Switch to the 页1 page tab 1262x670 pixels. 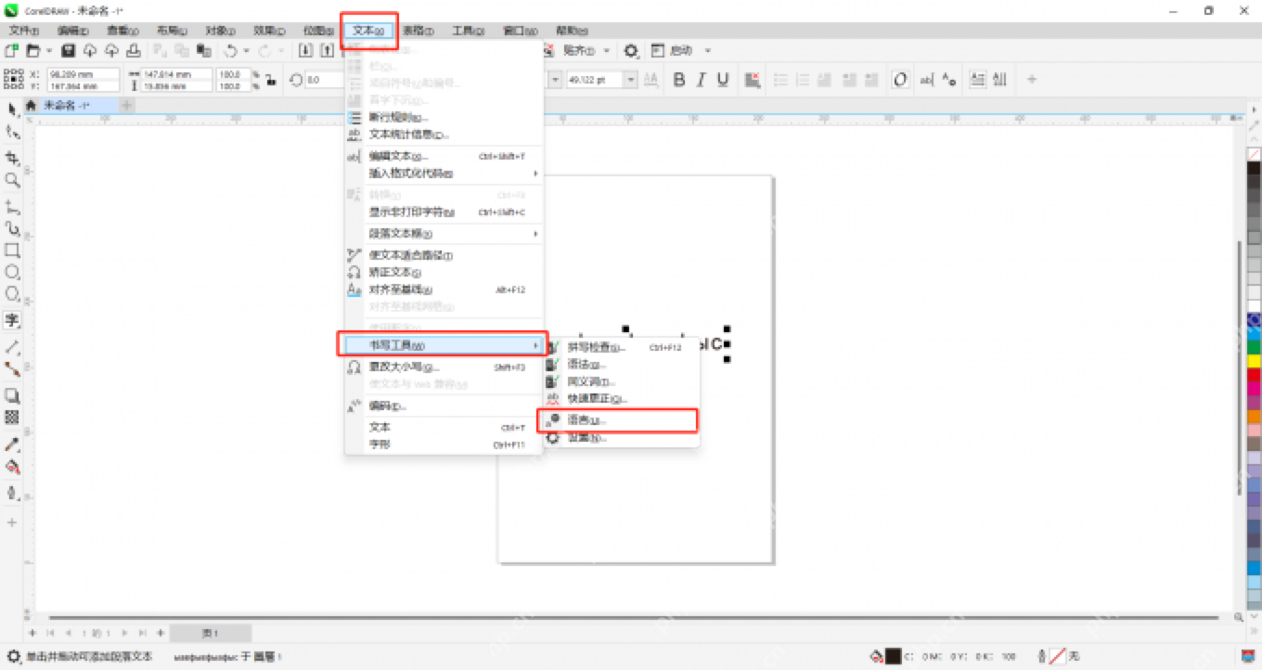pyautogui.click(x=211, y=633)
